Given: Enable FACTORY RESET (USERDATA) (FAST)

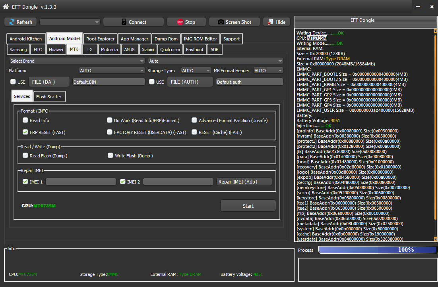Looking at the screenshot, I should pos(110,132).
